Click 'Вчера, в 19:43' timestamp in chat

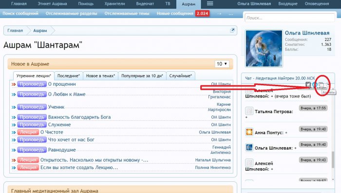313,160
